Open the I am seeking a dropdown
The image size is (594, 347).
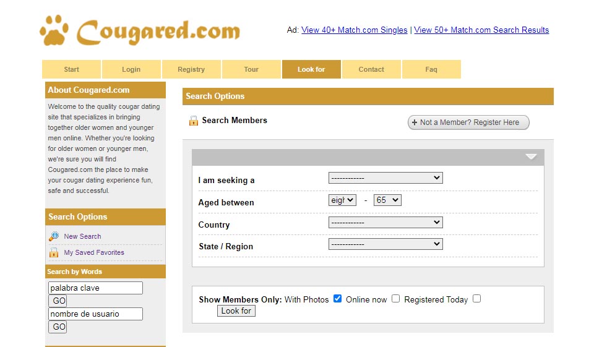pos(385,178)
